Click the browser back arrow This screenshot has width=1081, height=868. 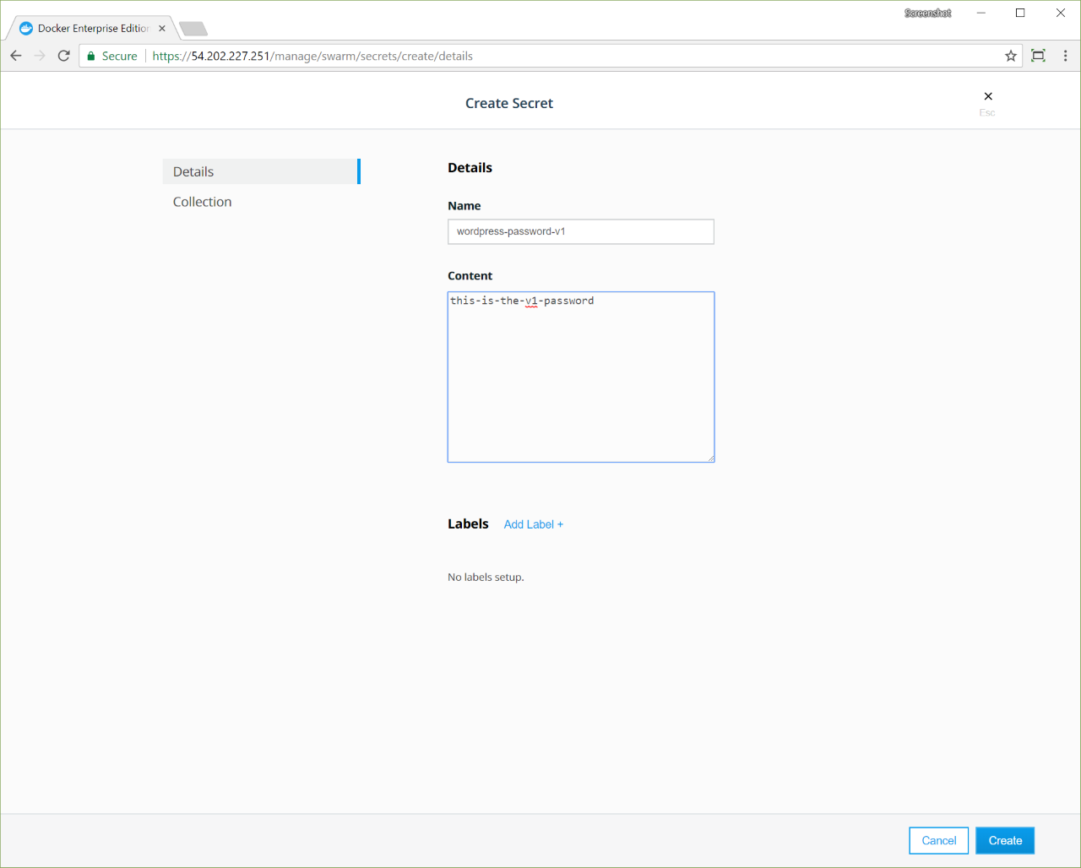point(16,56)
